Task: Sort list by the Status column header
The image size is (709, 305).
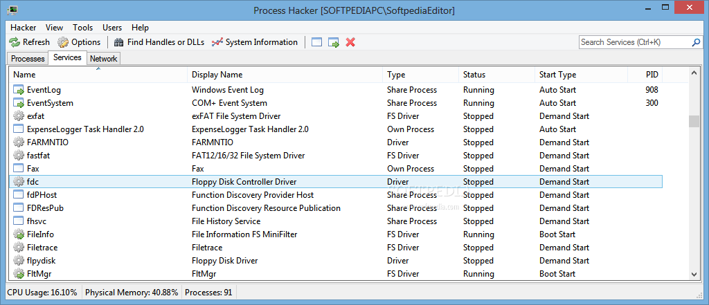Action: point(497,75)
